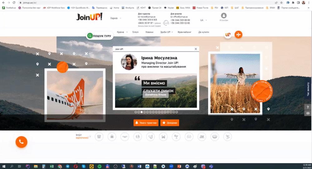Expand the Країна menu

[x=122, y=32]
